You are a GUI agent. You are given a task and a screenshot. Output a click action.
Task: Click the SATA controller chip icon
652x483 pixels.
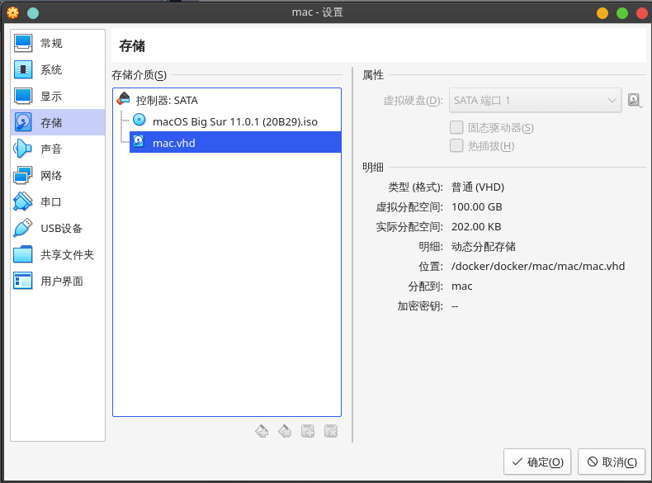[124, 99]
